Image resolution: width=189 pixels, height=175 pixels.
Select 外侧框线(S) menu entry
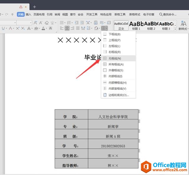tap(118, 70)
